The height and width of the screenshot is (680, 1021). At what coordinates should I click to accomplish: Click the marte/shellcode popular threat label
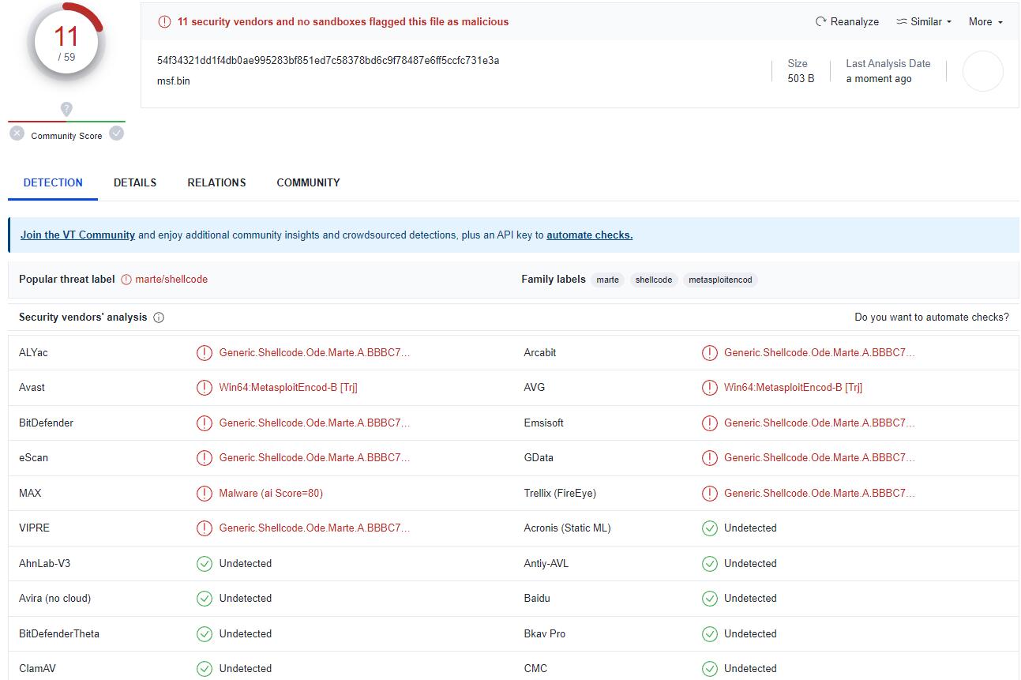(x=171, y=280)
